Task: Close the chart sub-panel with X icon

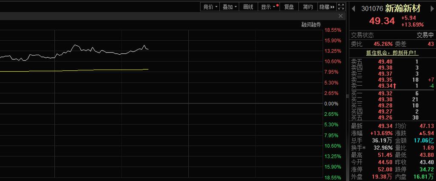Action: 340,16
